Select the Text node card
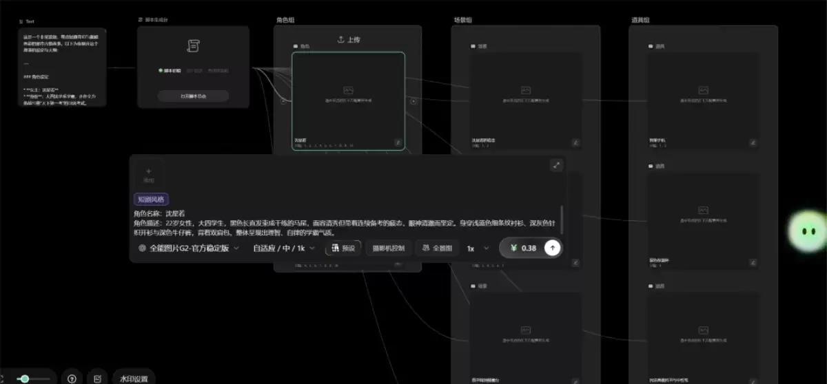Viewport: 827px width, 384px height. (63, 67)
